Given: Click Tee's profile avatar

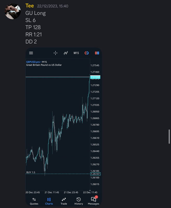Looking at the screenshot, I should (13, 11).
